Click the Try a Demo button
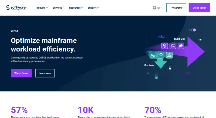216x118 pixels. [176, 8]
